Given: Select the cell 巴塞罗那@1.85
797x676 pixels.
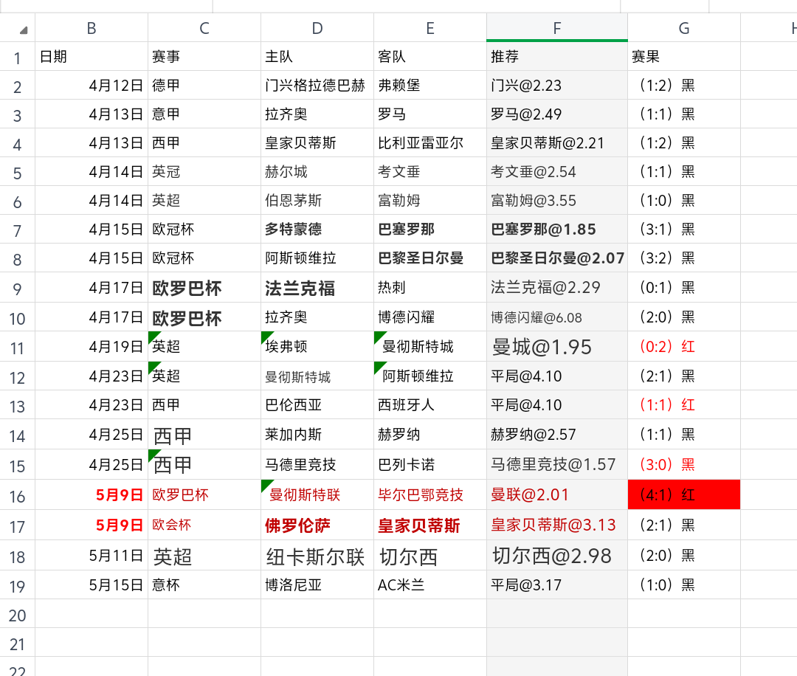Looking at the screenshot, I should 556,230.
